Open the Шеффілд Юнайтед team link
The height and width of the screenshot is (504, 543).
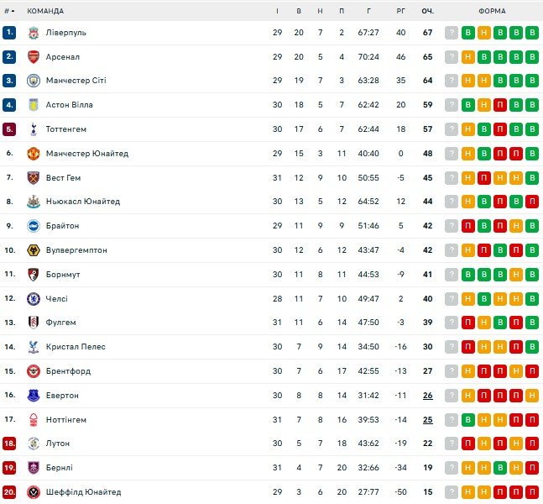(x=83, y=492)
